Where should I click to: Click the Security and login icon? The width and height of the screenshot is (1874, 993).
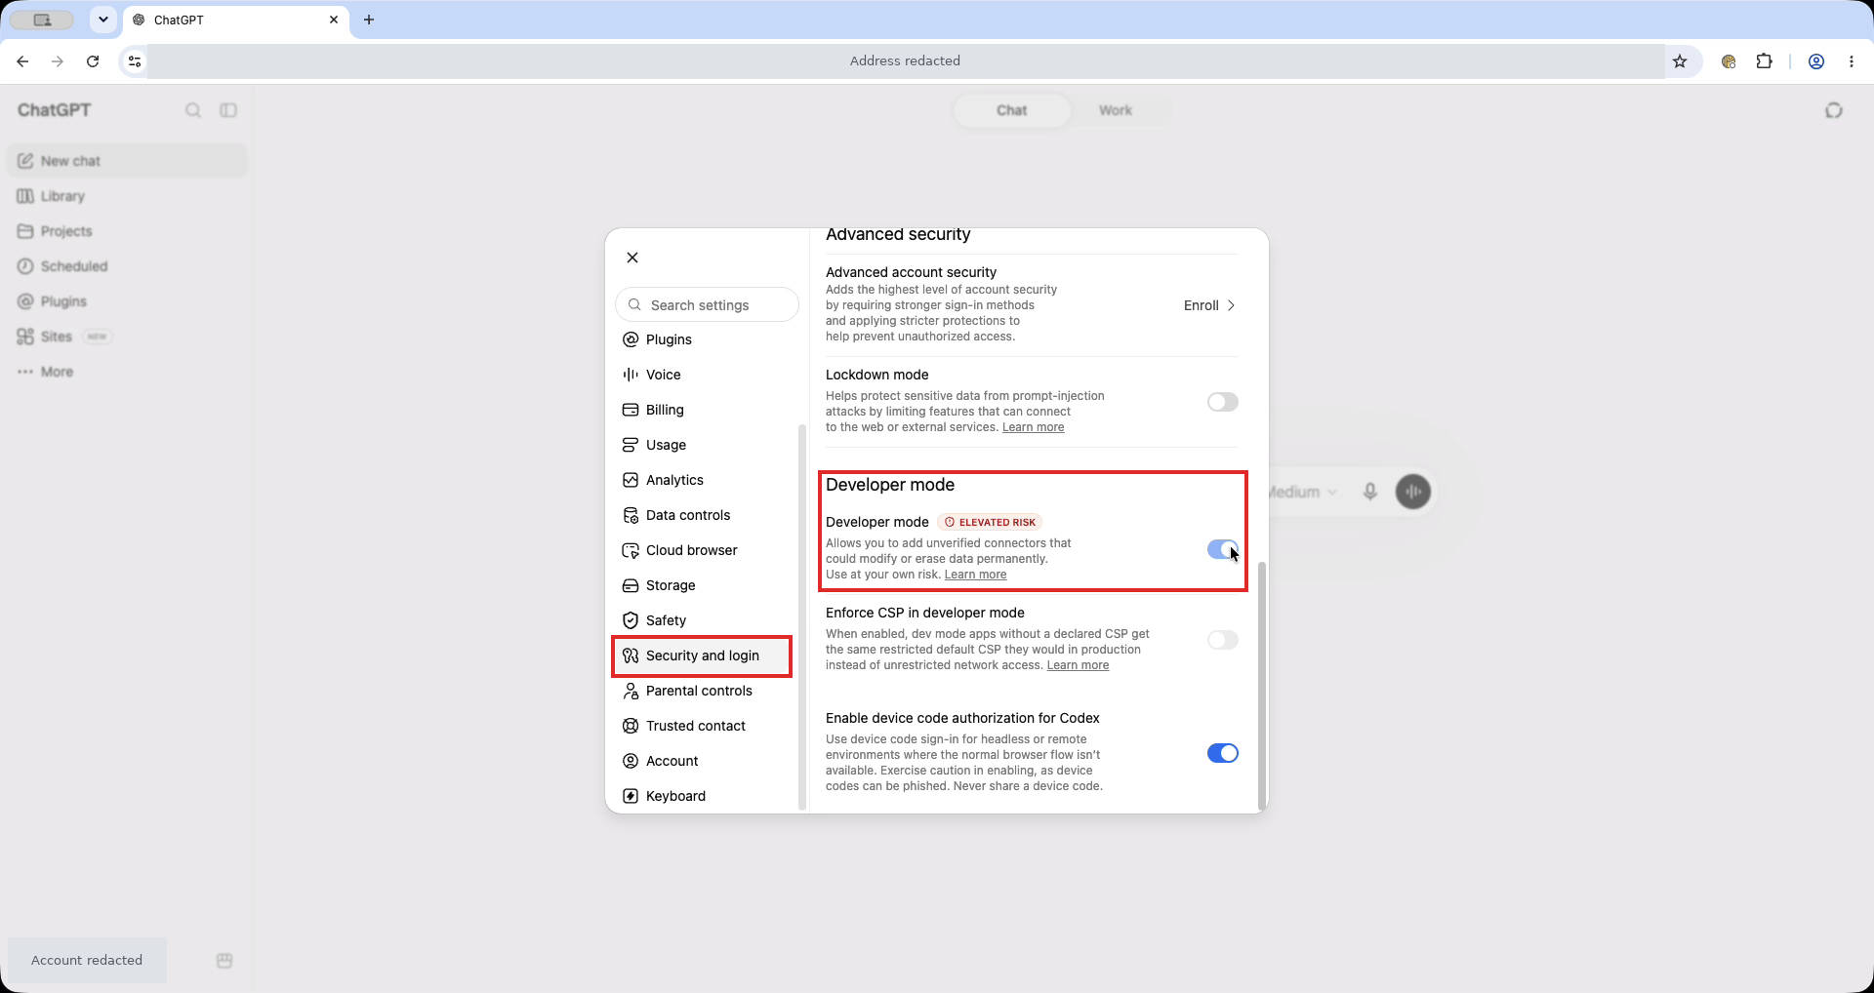631,655
